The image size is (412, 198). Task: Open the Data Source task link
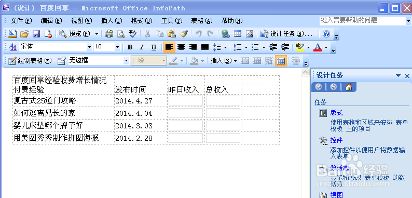pyautogui.click(x=339, y=167)
